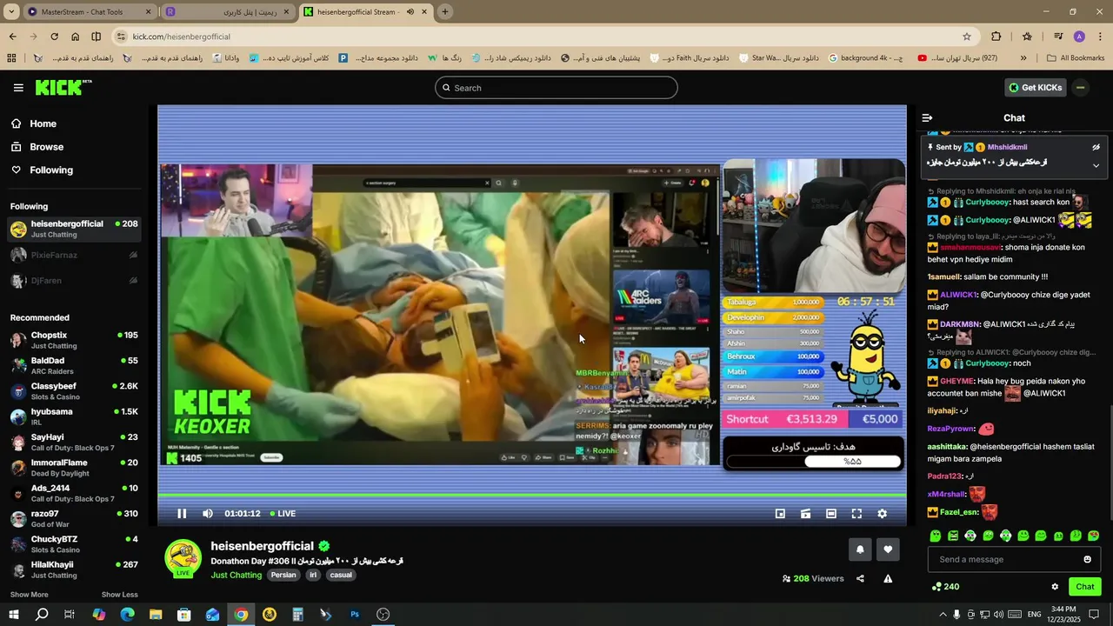Bookmark this page star icon
The image size is (1113, 626).
tap(966, 37)
